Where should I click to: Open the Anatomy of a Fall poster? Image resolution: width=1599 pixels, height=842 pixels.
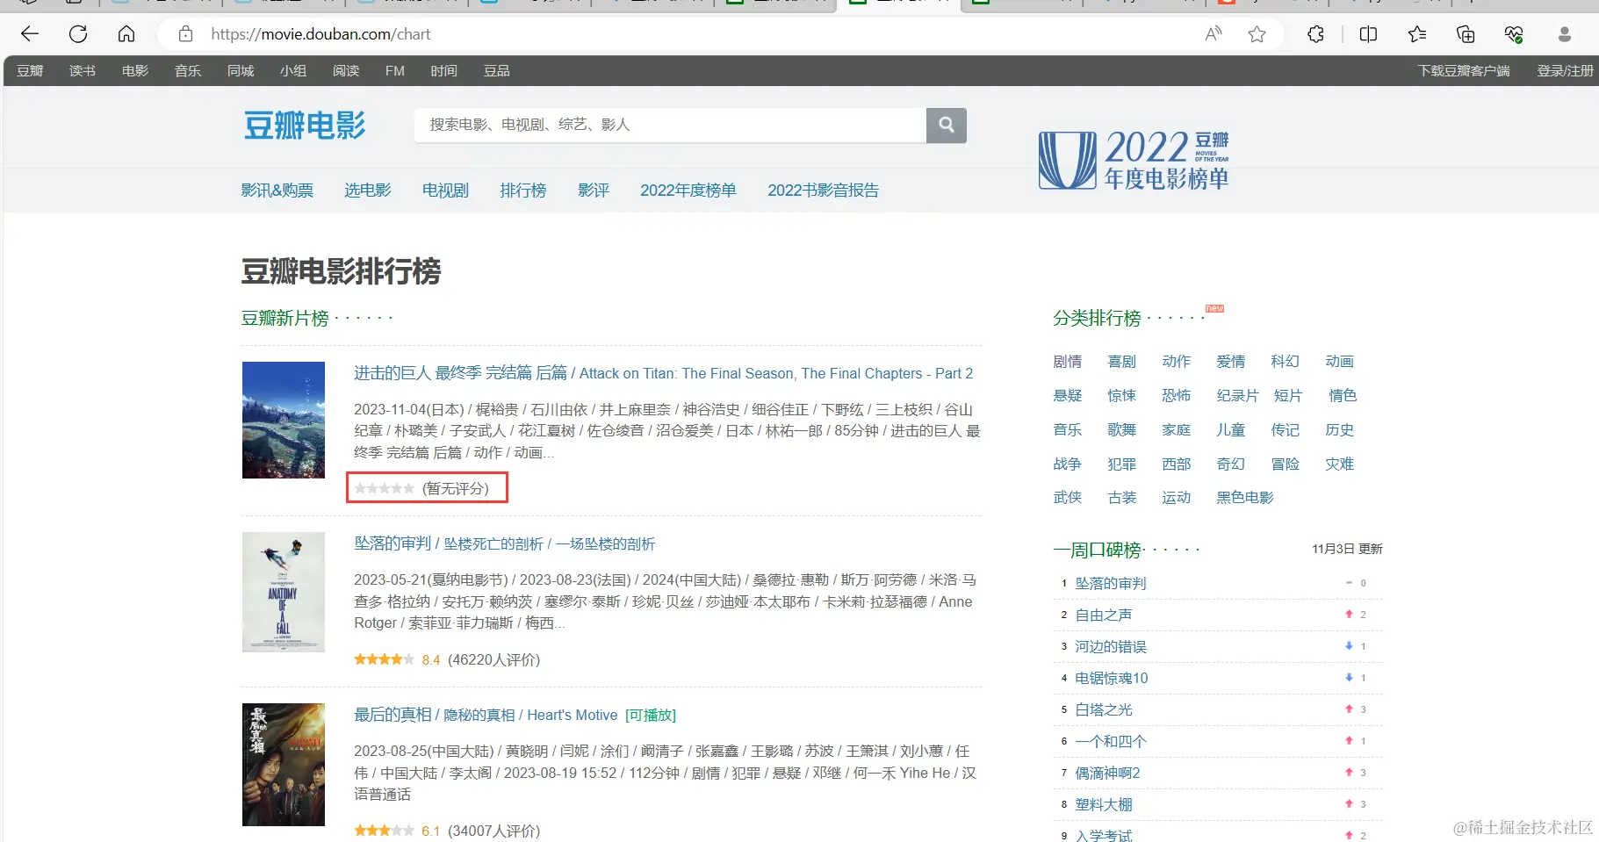284,592
